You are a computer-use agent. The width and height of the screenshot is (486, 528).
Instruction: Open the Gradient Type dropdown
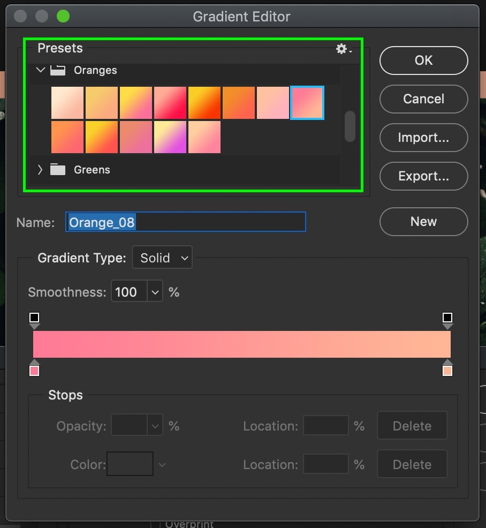tap(162, 258)
